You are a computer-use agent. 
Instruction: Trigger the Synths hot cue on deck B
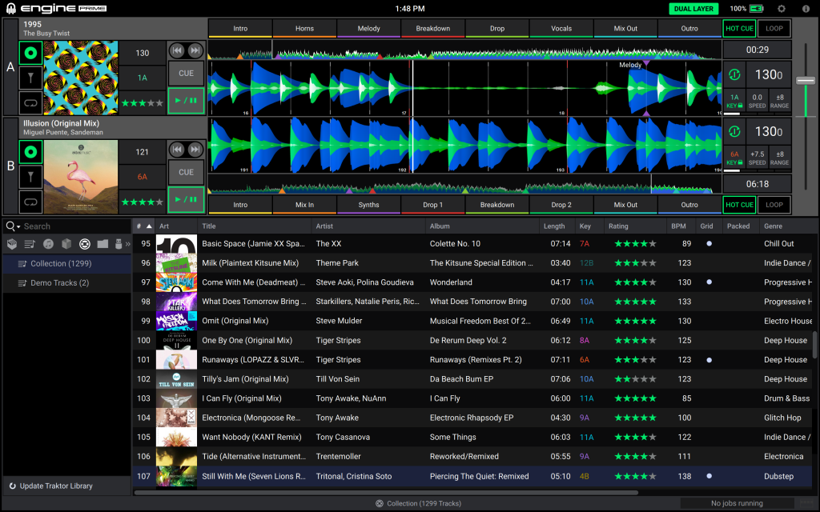click(368, 205)
